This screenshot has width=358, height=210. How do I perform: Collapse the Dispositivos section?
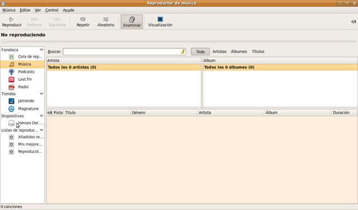coord(41,116)
